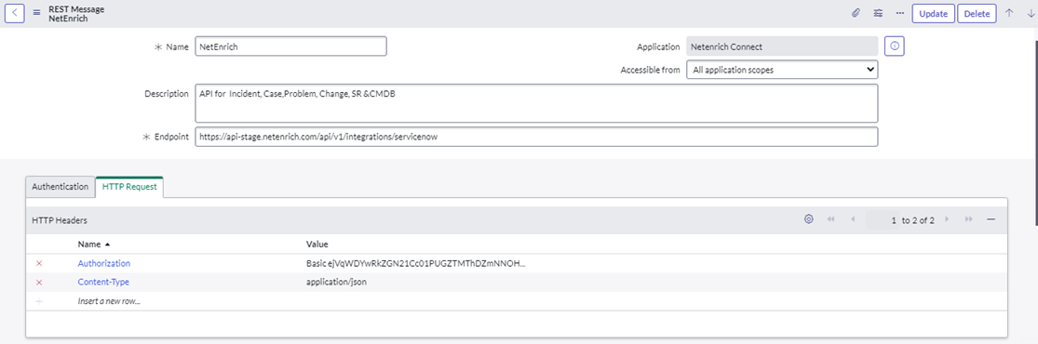Jump to the last page of headers
The width and height of the screenshot is (1038, 344).
pos(968,219)
